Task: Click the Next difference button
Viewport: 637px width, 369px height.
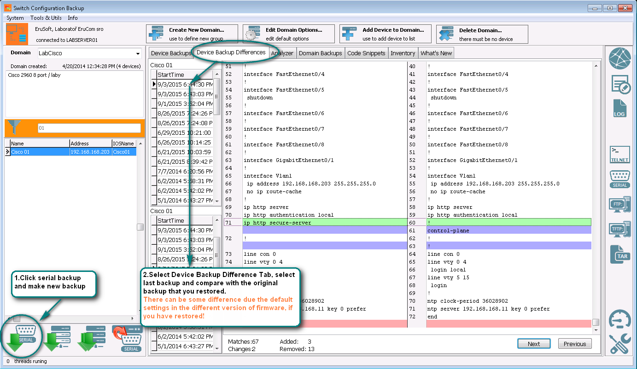Action: coord(533,344)
